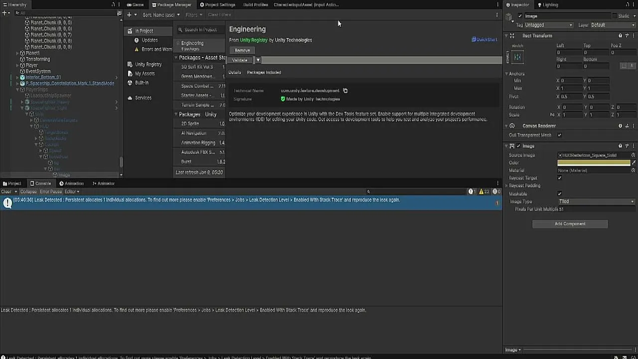Switch to the Game tab
The height and width of the screenshot is (359, 638).
[135, 4]
